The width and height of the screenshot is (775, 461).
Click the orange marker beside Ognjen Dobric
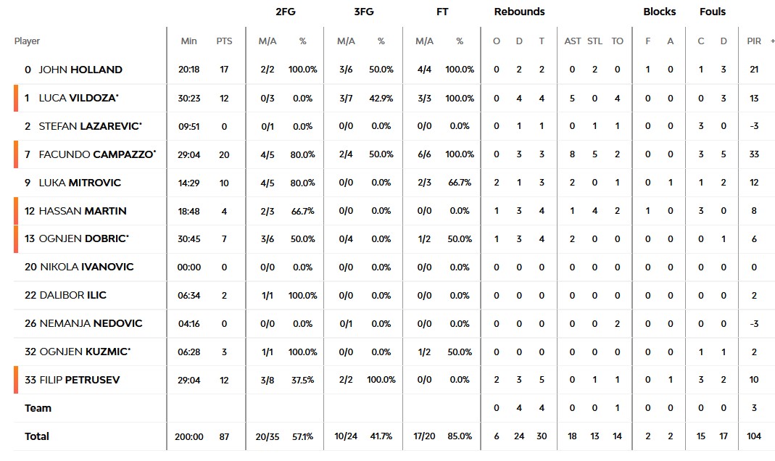[x=15, y=239]
